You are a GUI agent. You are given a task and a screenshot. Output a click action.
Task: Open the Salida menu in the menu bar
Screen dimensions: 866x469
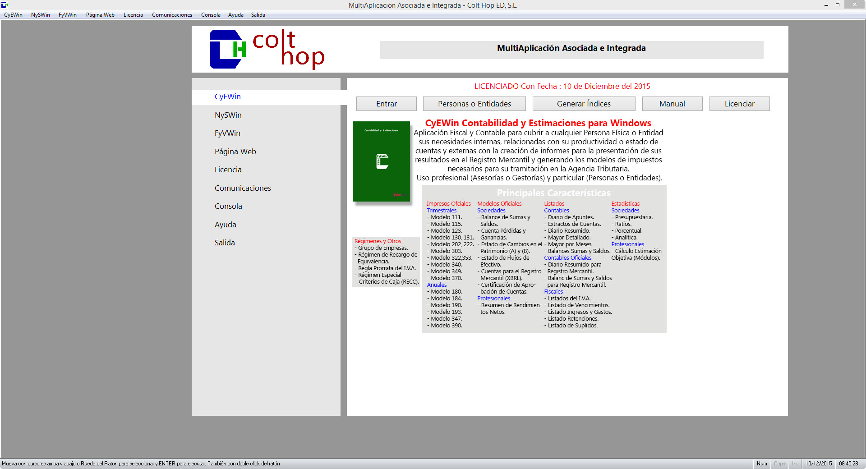(258, 15)
